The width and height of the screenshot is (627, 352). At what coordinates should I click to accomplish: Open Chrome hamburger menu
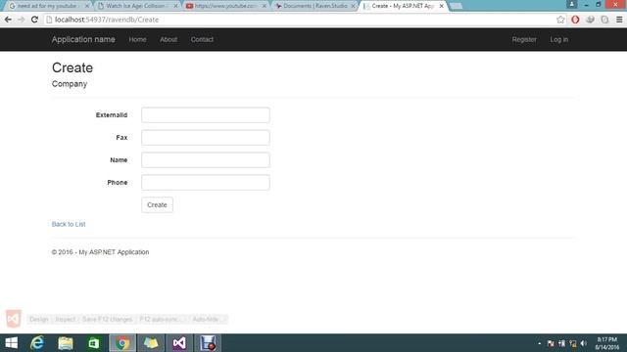tap(619, 20)
